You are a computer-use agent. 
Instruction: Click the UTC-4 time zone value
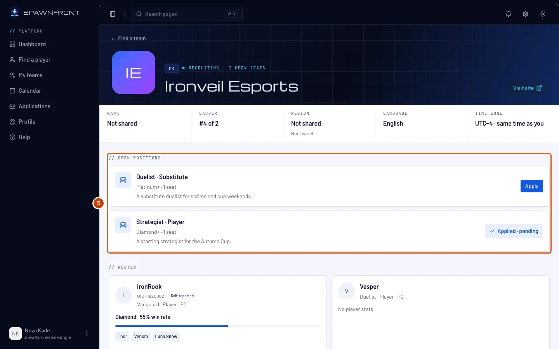coord(509,123)
